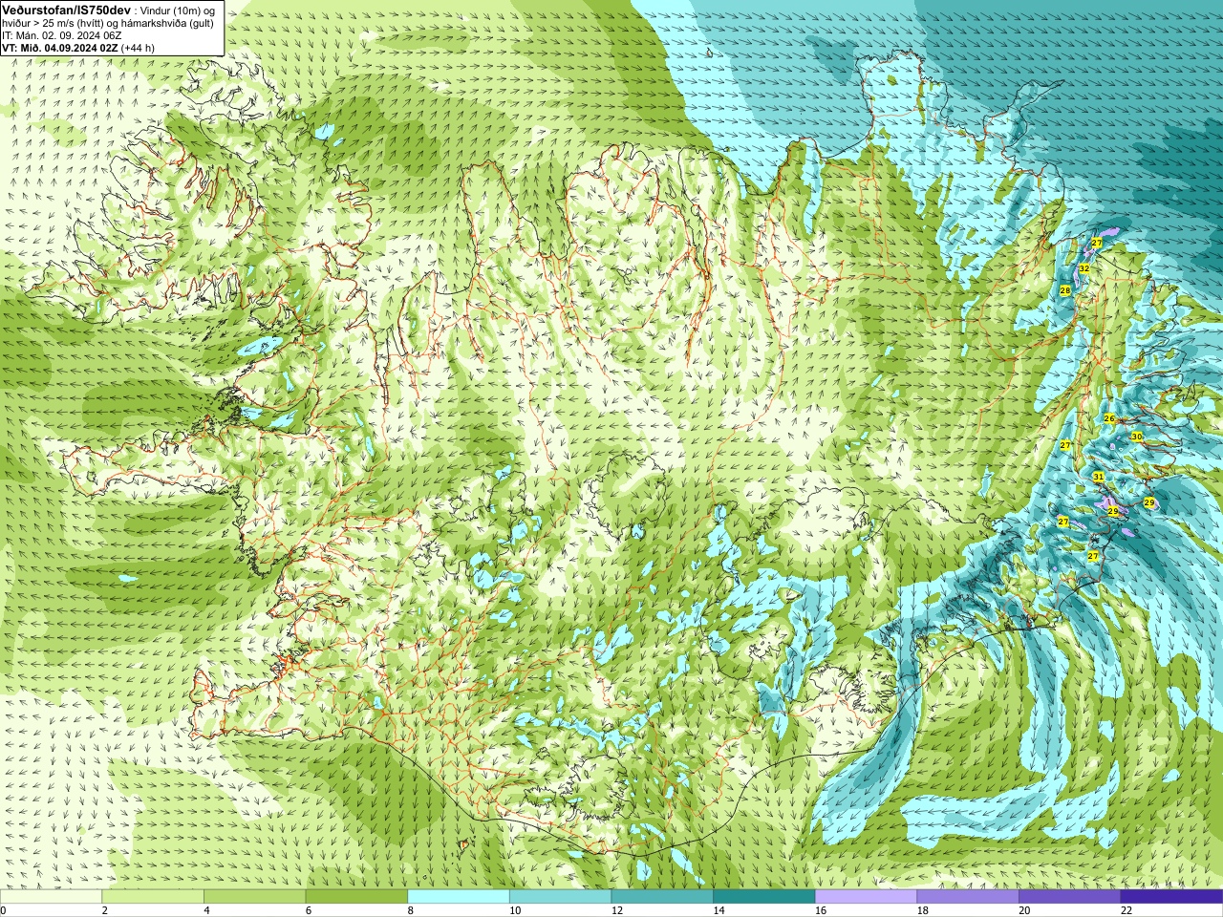Click the 0 tick label on the color scale

[3, 910]
